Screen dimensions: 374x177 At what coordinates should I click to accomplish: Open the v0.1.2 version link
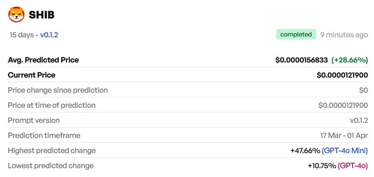click(x=49, y=35)
